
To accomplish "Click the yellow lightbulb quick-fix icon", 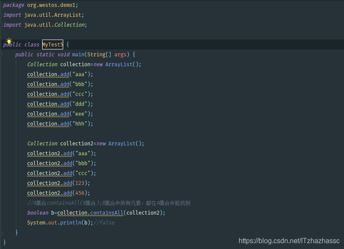I will pyautogui.click(x=9, y=41).
